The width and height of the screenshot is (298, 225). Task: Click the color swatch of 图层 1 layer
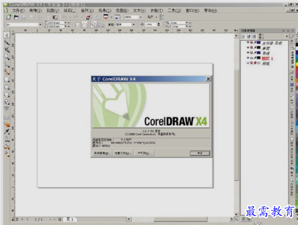259,58
